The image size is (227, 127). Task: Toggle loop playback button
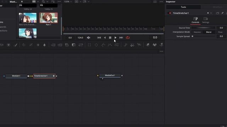pos(128,38)
